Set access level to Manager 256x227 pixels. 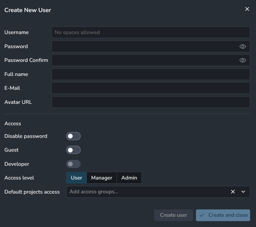102,178
